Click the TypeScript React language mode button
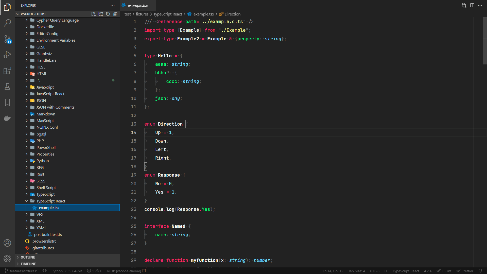487x274 pixels. coord(406,271)
